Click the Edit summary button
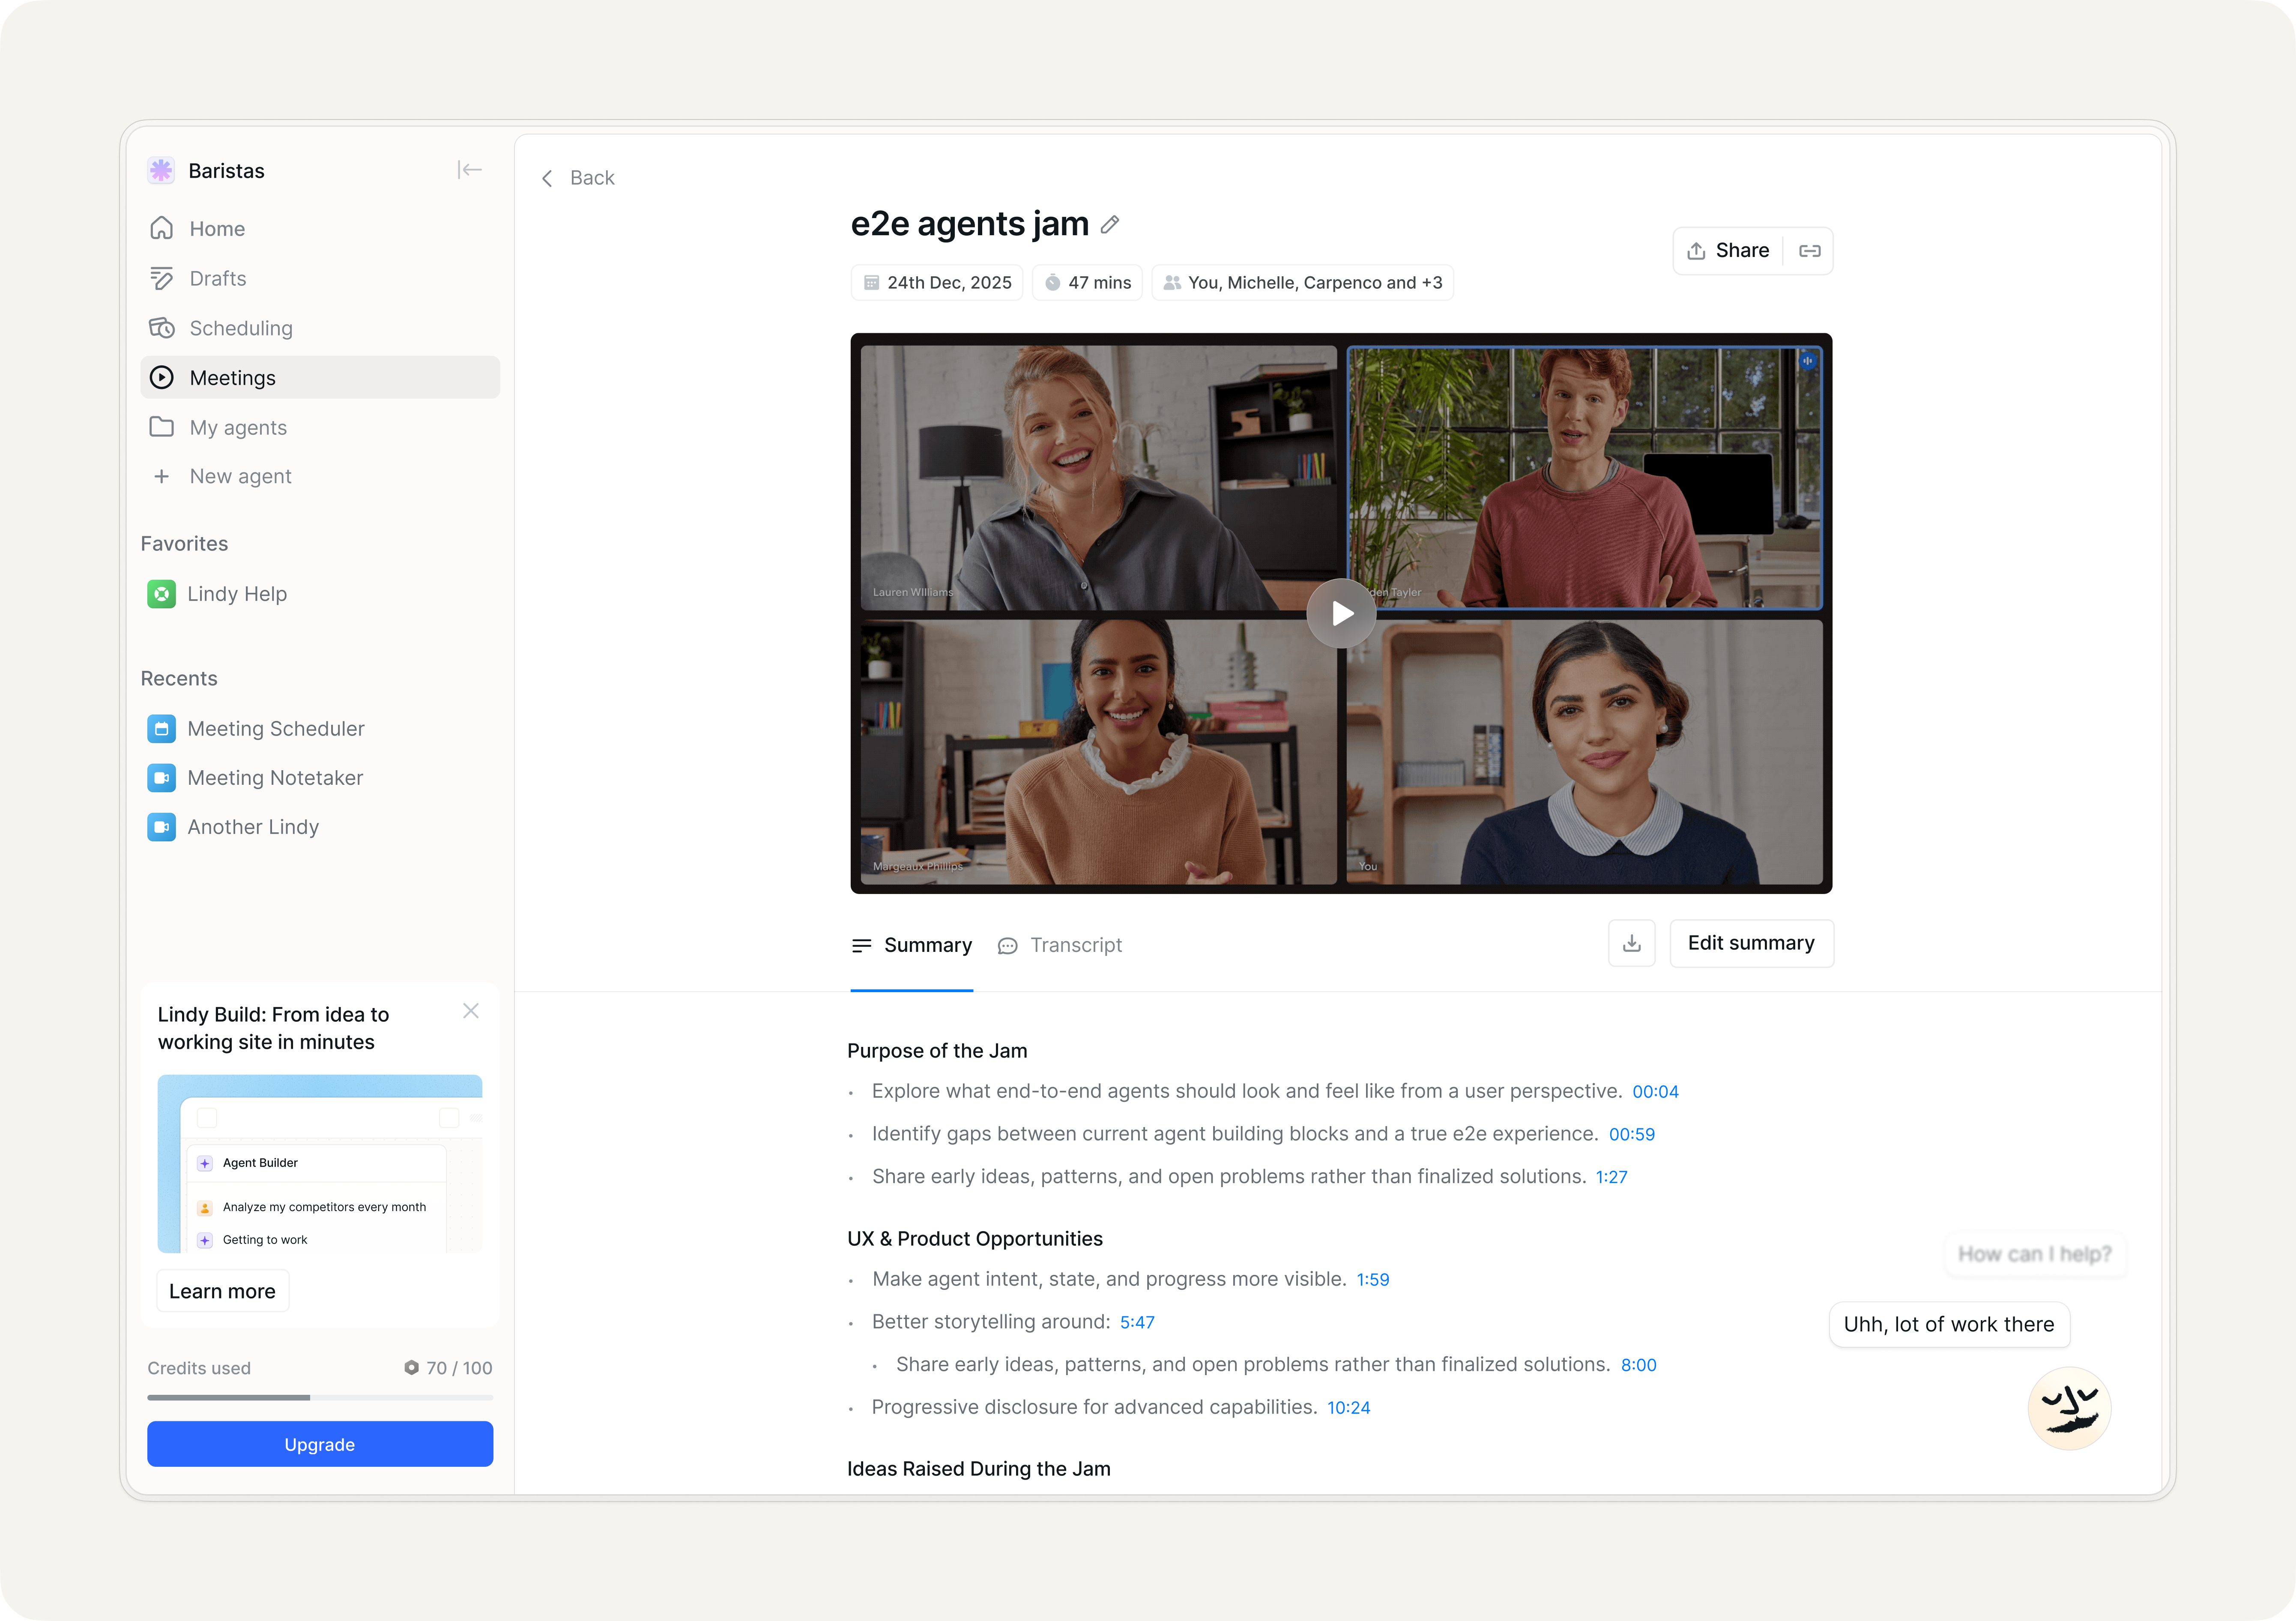This screenshot has width=2296, height=1621. coord(1751,943)
